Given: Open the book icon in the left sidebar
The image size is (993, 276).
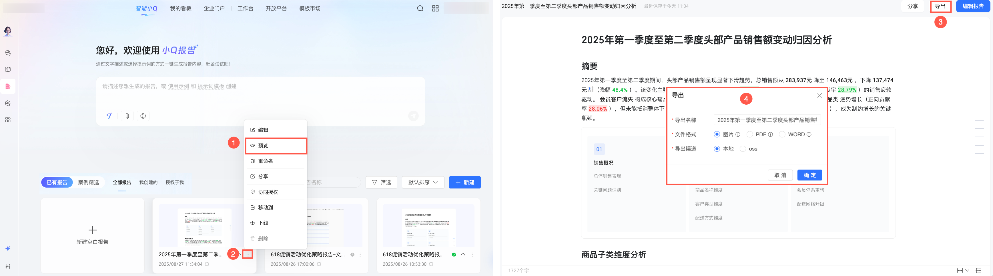Looking at the screenshot, I should (x=8, y=70).
